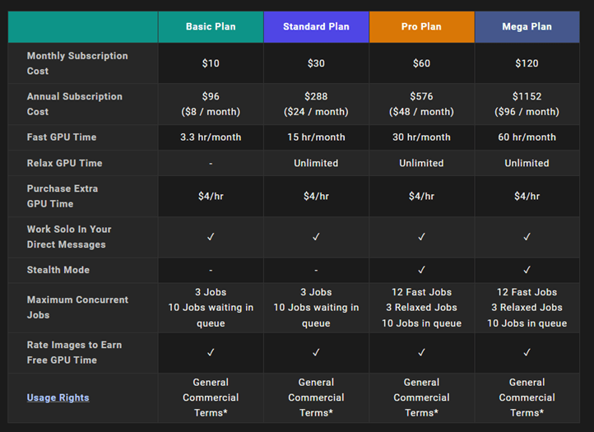Click the Pro Plan checkmark for Stealth Mode

(421, 270)
